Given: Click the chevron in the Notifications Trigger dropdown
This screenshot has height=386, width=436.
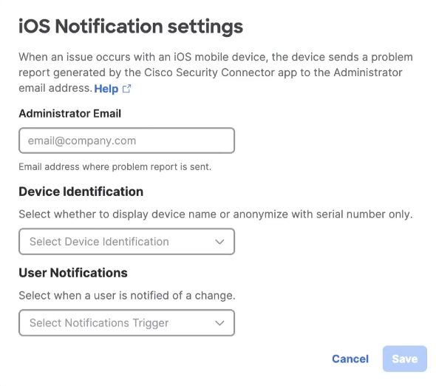Looking at the screenshot, I should tap(219, 323).
